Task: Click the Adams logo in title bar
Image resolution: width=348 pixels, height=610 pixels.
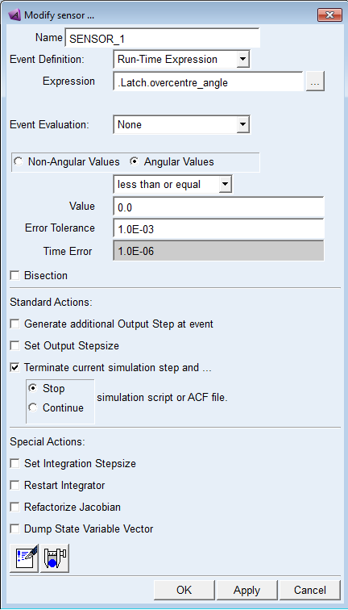Action: [x=15, y=15]
